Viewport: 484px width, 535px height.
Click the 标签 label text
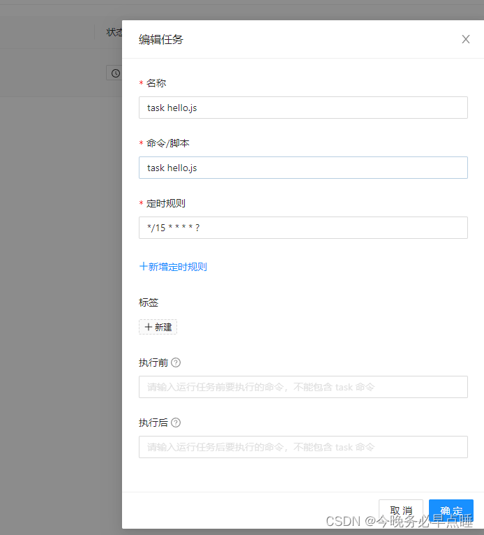[x=149, y=302]
